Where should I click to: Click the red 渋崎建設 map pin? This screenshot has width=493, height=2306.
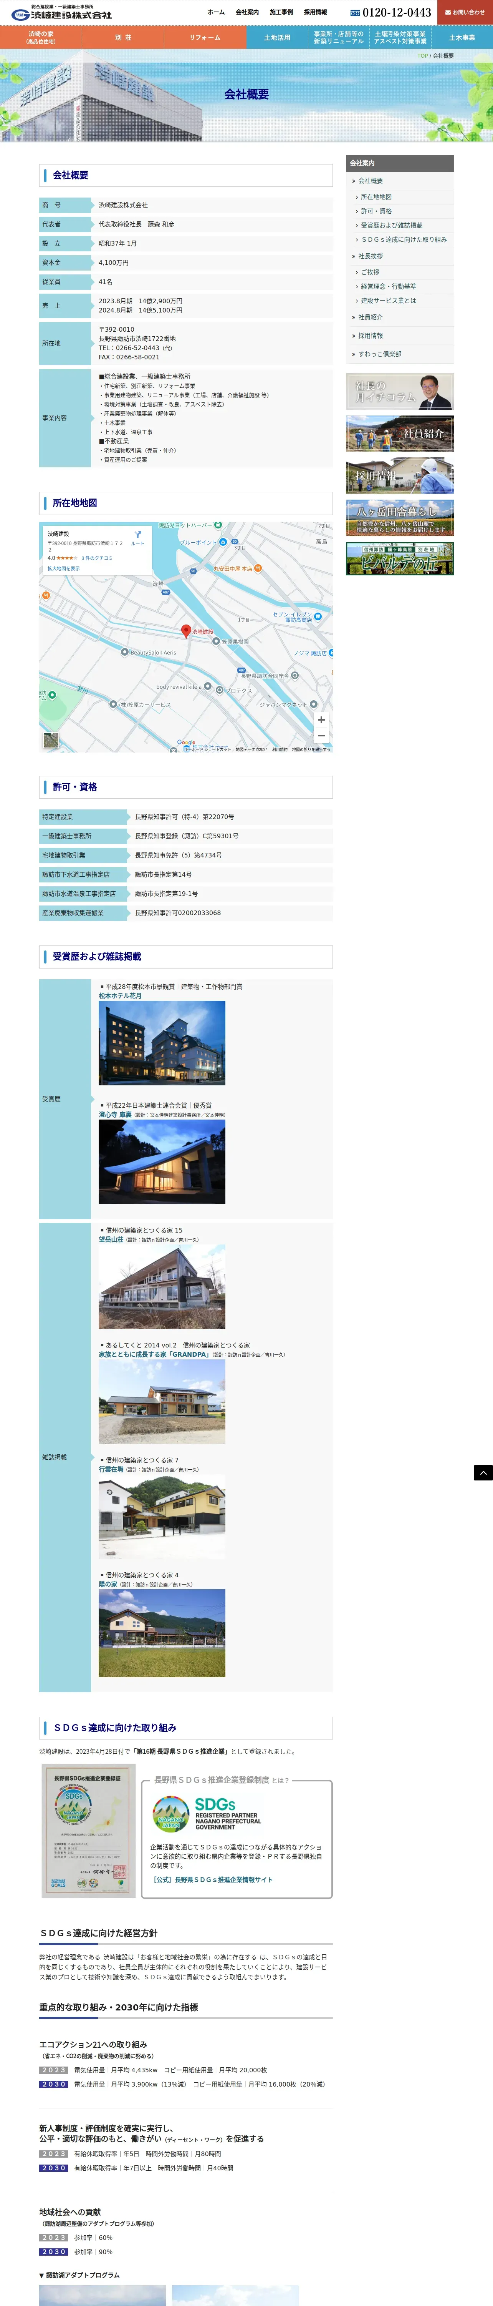pyautogui.click(x=186, y=631)
